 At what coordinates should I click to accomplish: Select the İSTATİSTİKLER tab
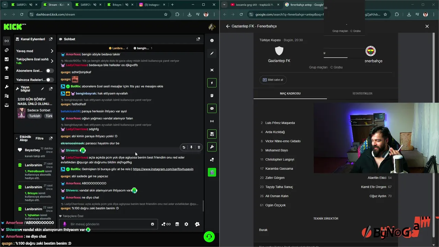362,93
